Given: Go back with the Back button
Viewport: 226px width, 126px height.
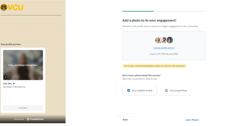Looking at the screenshot, I should coord(125,120).
